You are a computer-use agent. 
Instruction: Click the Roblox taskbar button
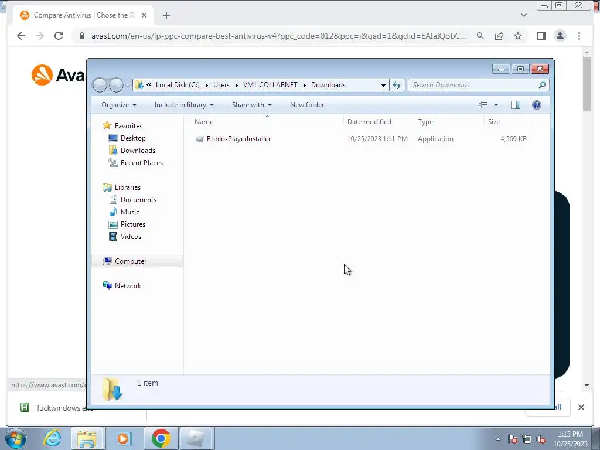pos(196,438)
